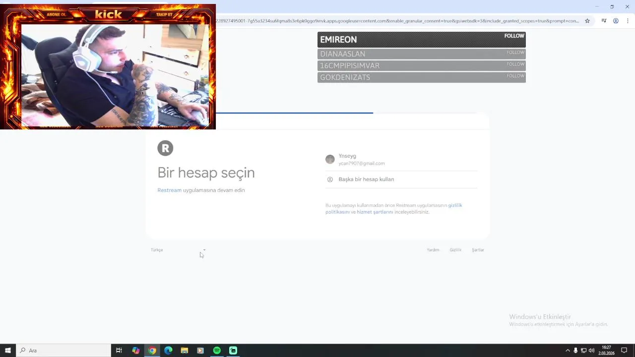Open the Chrome three-dot menu
The height and width of the screenshot is (357, 635).
[x=628, y=21]
